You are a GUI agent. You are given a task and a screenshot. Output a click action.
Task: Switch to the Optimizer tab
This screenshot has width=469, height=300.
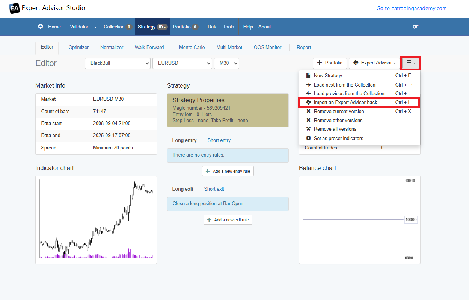point(79,48)
